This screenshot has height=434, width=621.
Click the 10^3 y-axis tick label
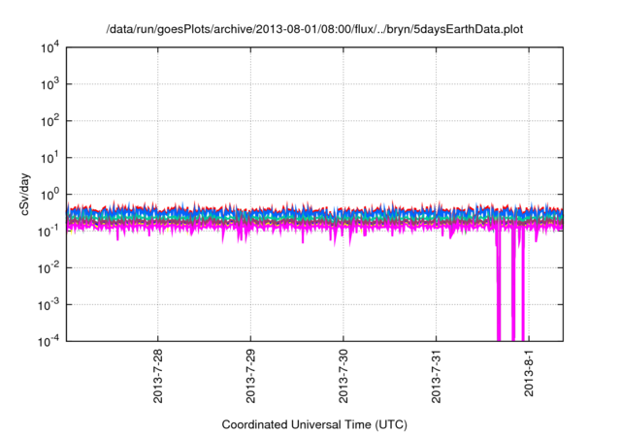49,84
